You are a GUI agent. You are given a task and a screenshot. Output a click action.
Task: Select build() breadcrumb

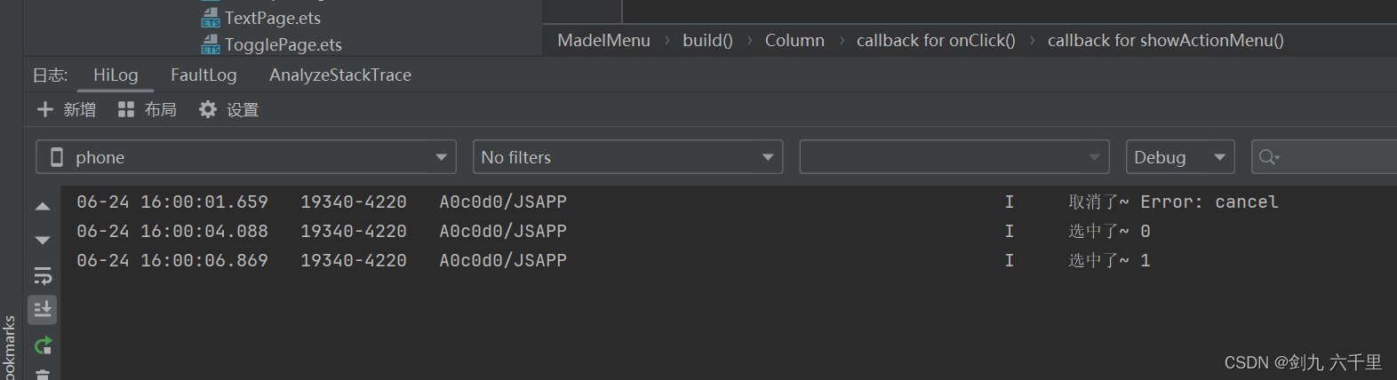click(707, 40)
